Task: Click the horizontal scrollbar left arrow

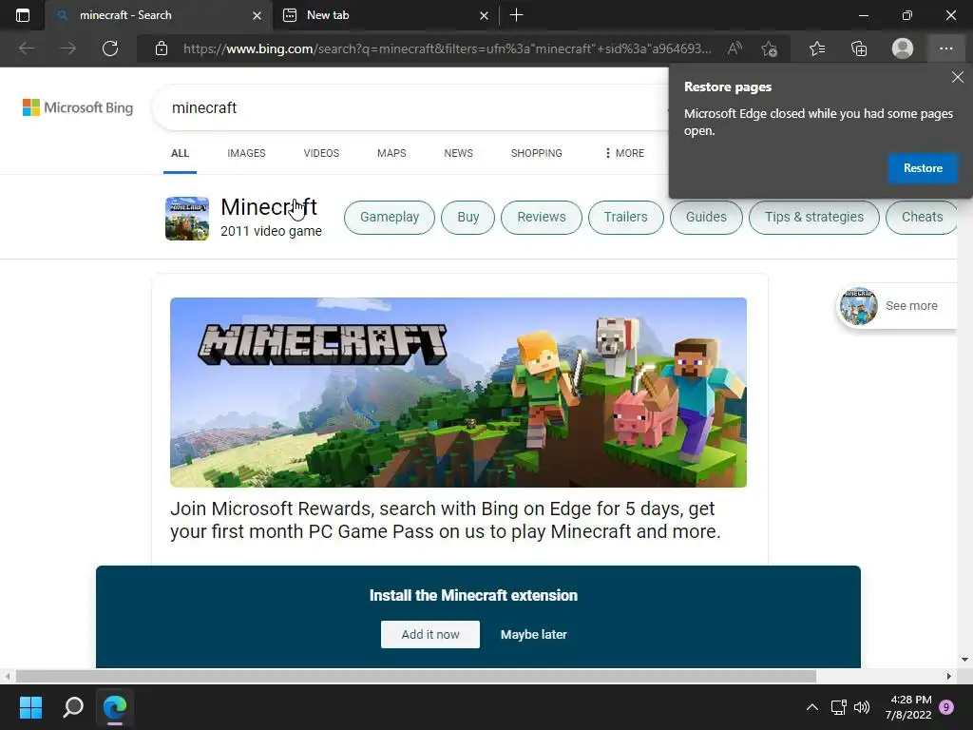Action: click(x=8, y=676)
